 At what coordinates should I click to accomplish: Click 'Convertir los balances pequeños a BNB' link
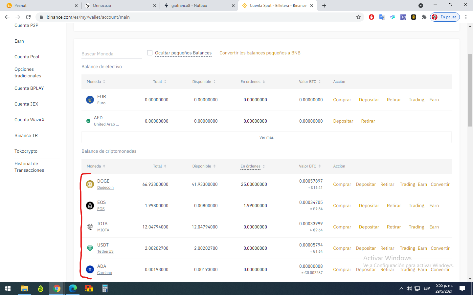click(260, 53)
